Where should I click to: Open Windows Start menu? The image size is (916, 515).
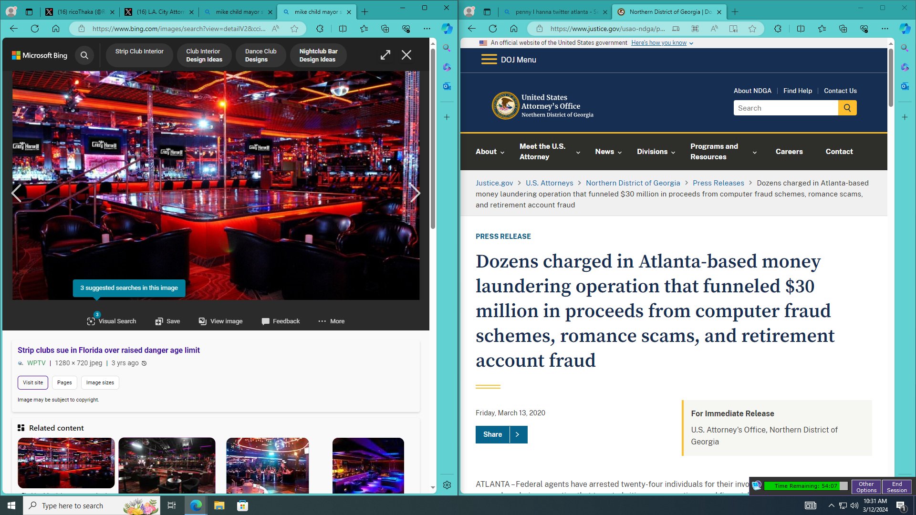pos(11,505)
